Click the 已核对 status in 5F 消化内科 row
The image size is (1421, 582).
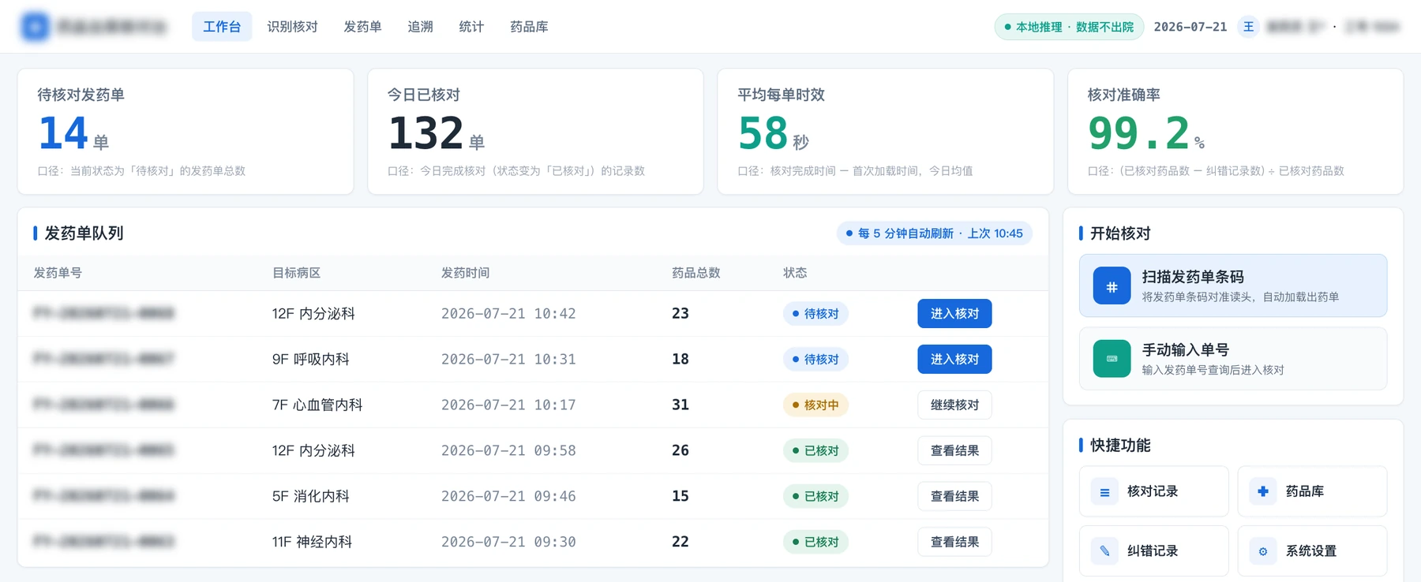click(815, 496)
